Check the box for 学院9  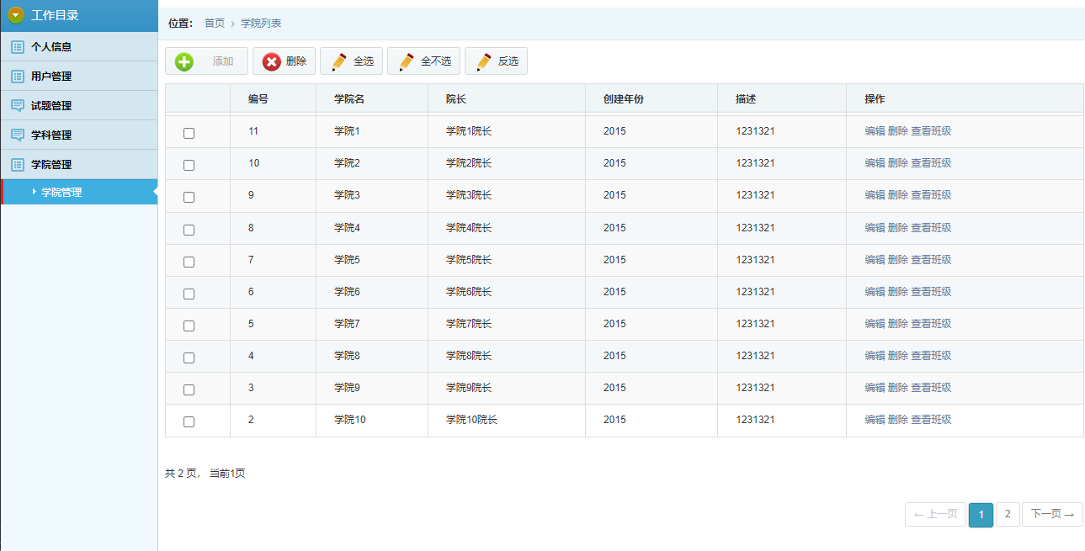coord(189,389)
